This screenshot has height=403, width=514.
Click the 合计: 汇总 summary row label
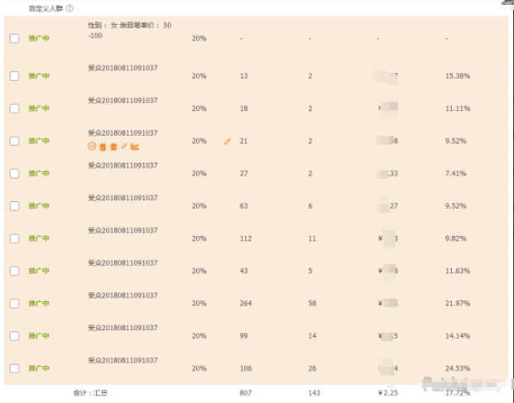(x=90, y=392)
